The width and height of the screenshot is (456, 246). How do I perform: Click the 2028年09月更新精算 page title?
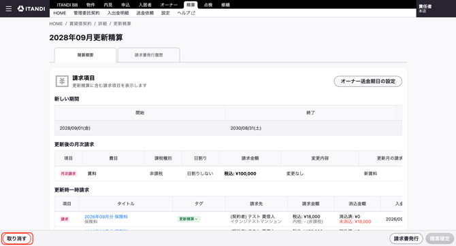click(x=86, y=38)
